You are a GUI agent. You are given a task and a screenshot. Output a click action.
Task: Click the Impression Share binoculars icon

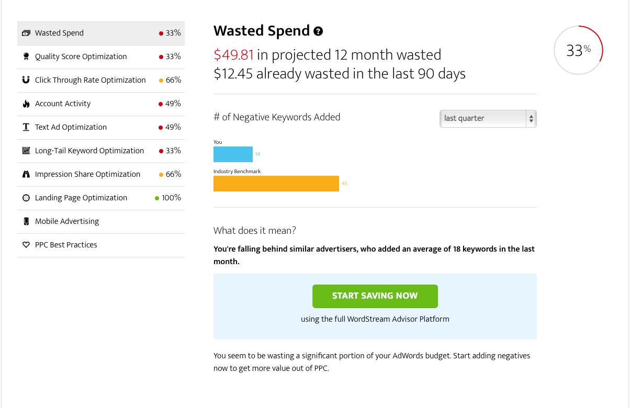pos(26,174)
